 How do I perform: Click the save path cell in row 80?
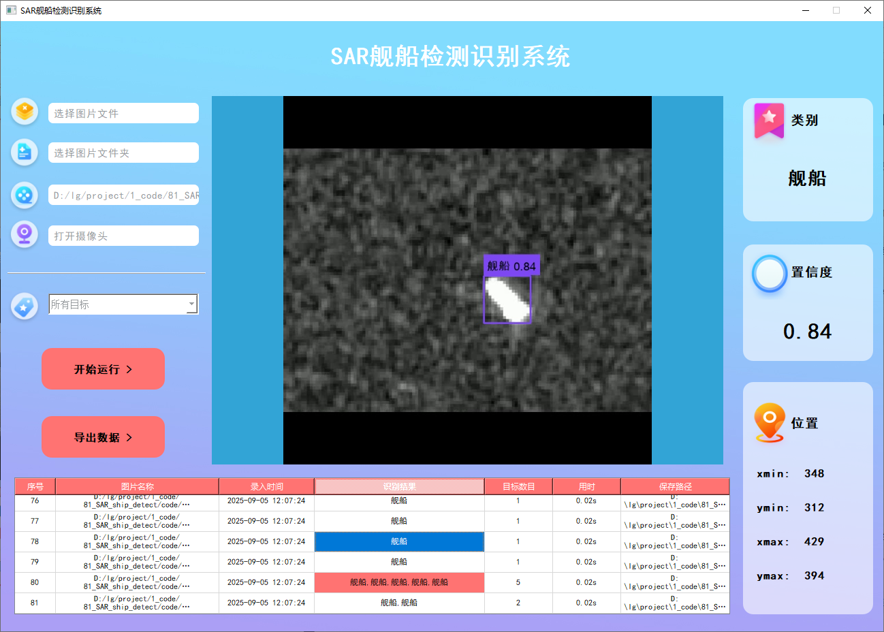click(675, 582)
